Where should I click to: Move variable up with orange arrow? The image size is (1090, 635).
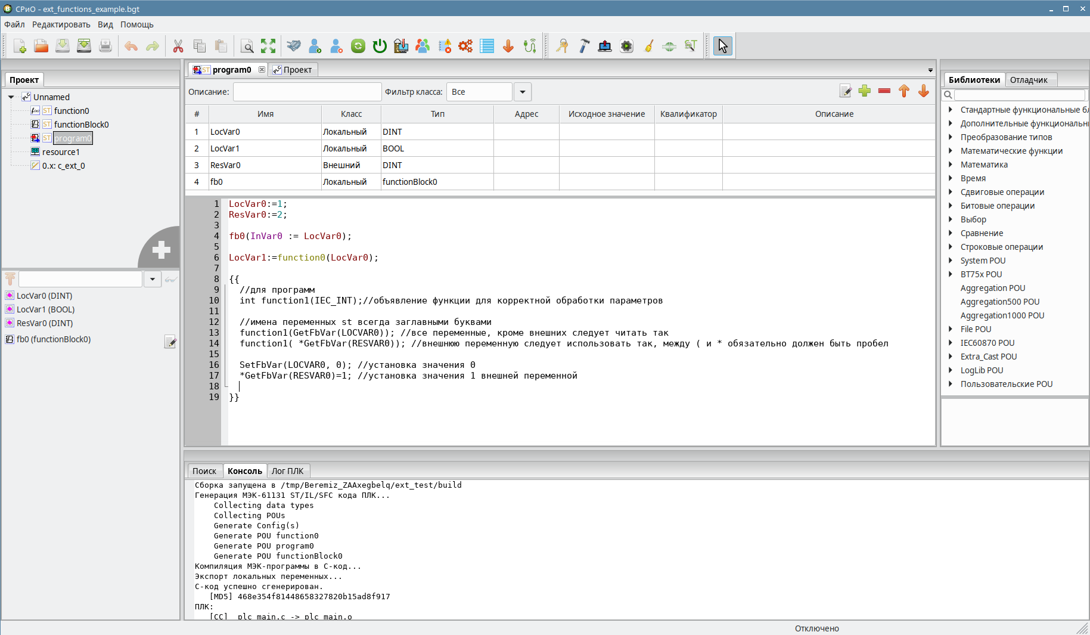pyautogui.click(x=904, y=91)
